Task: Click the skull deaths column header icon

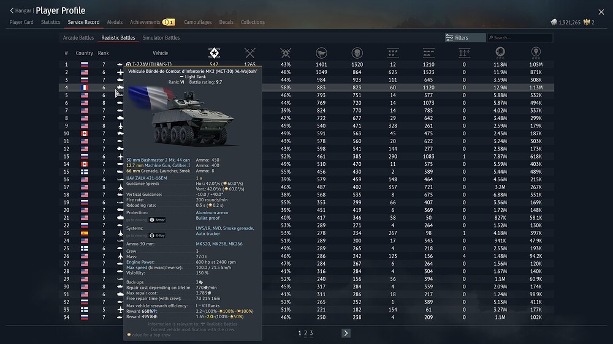Action: click(357, 53)
